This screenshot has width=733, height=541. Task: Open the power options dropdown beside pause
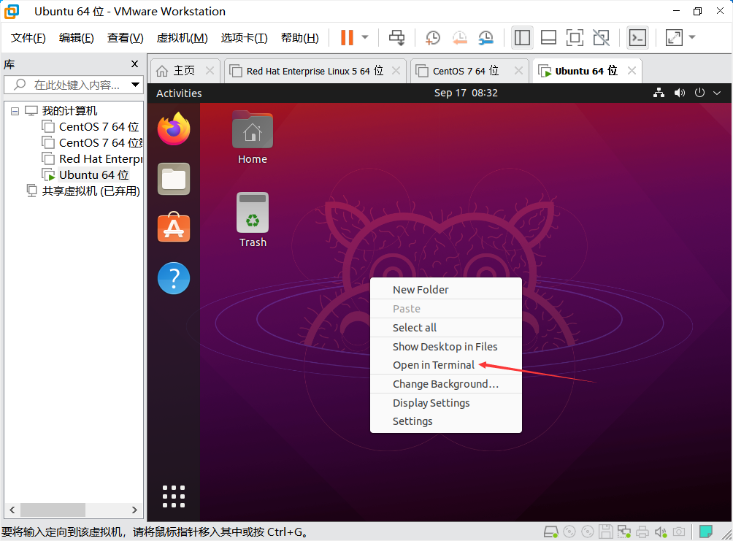click(x=366, y=37)
